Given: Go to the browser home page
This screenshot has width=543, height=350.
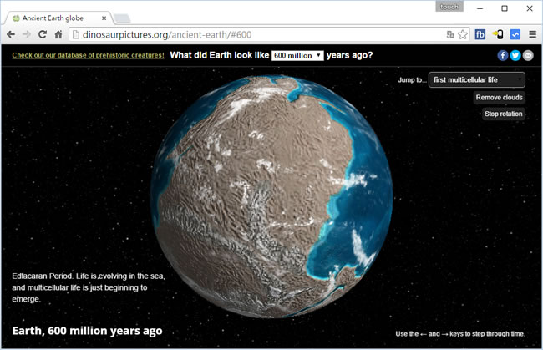Looking at the screenshot, I should point(58,34).
